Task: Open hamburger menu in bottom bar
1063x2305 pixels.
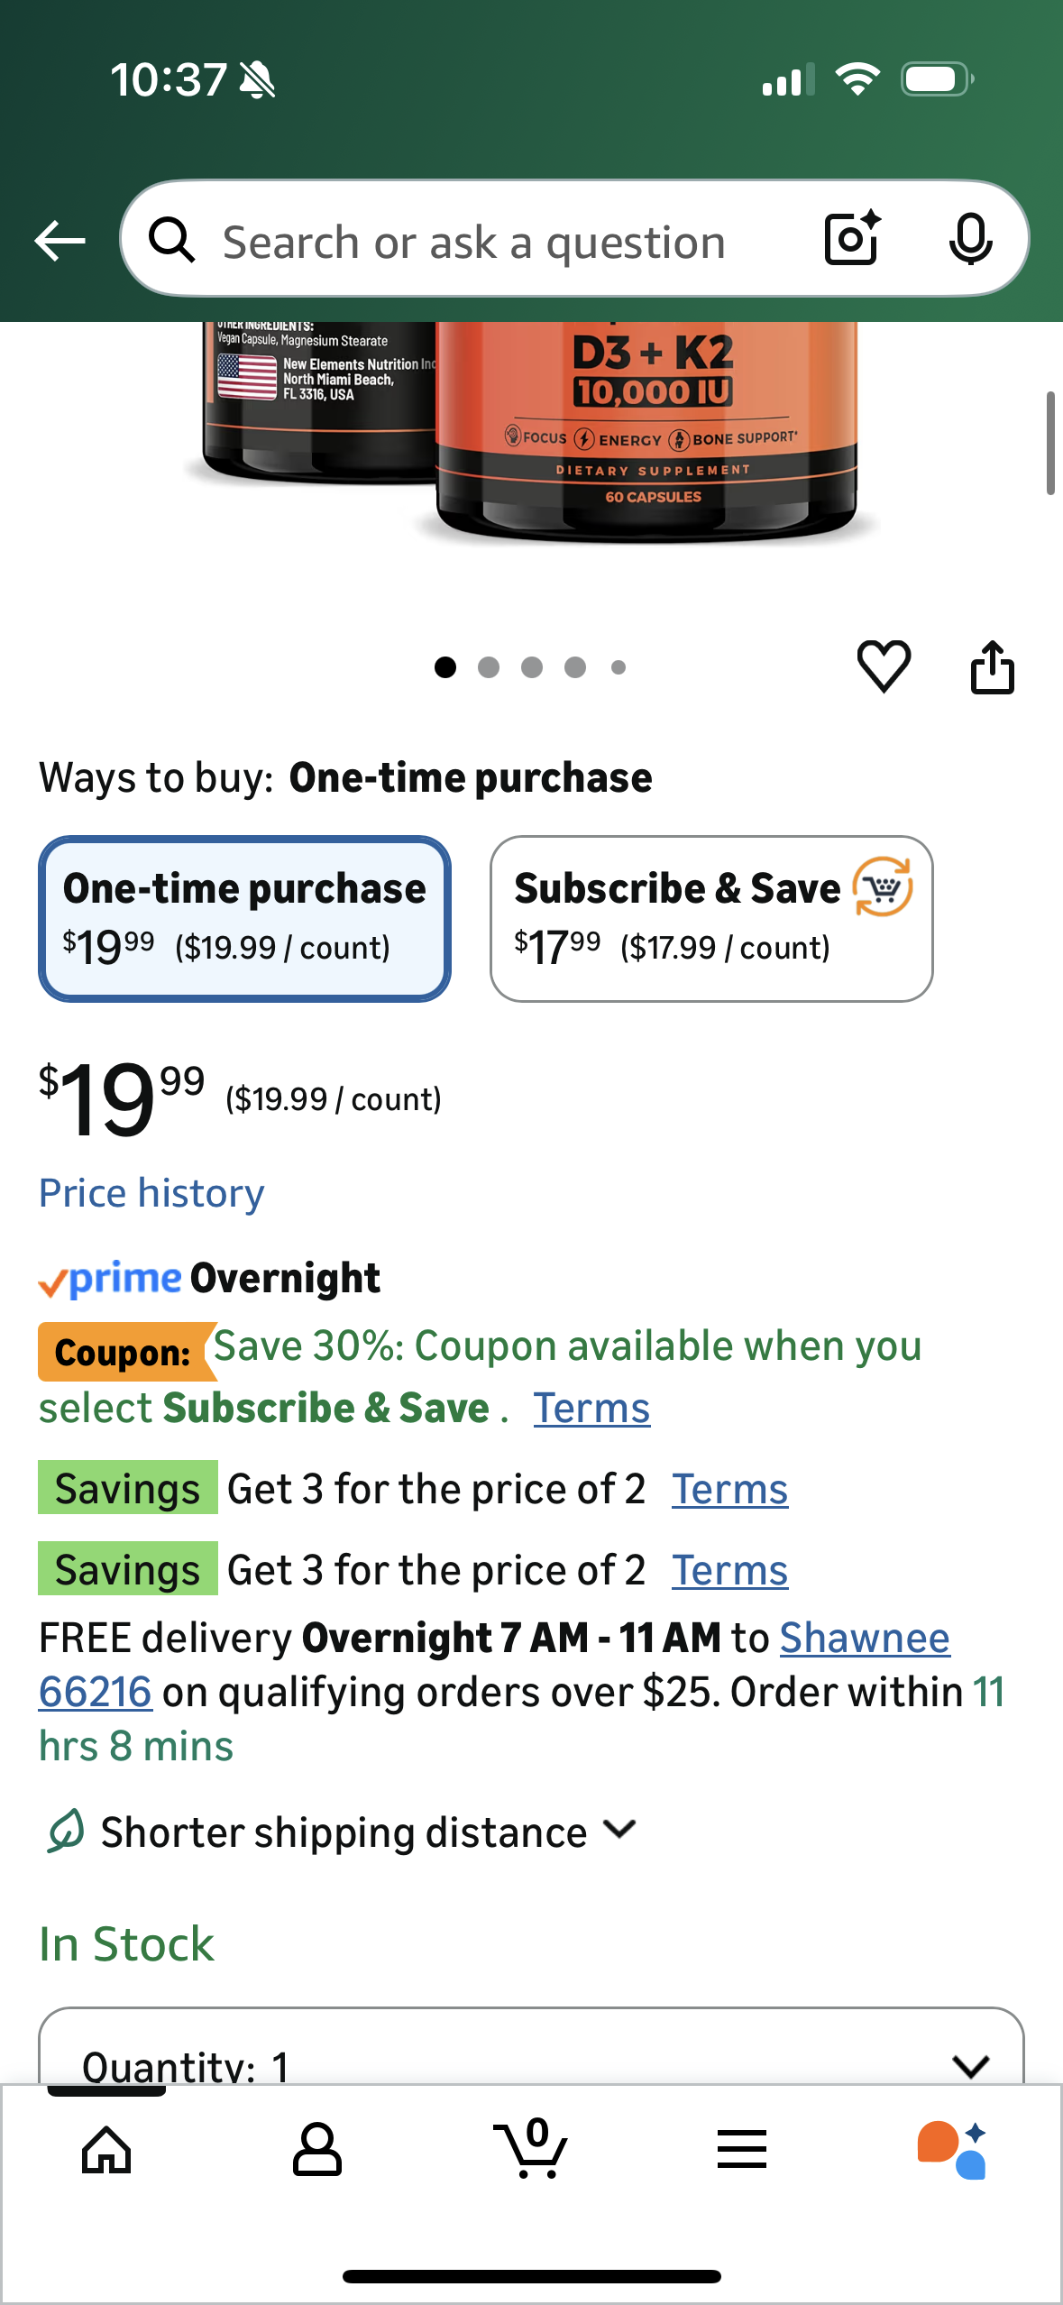Action: [x=742, y=2150]
